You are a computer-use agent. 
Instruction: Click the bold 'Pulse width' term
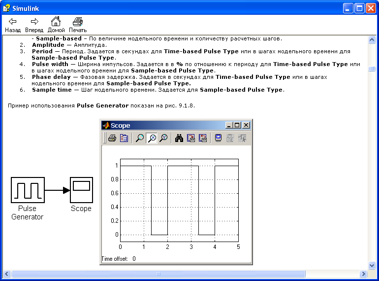(50, 64)
